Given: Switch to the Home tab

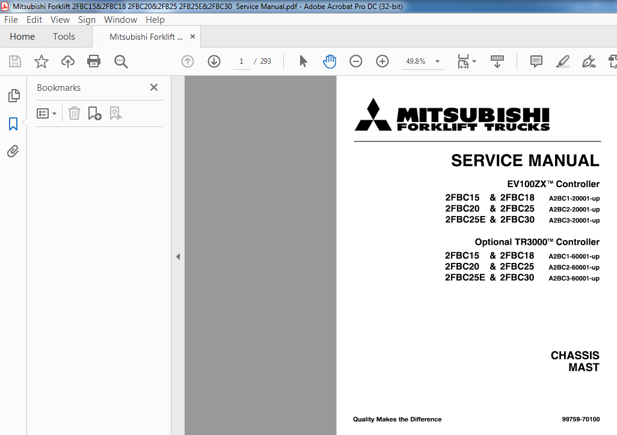Looking at the screenshot, I should pos(22,37).
